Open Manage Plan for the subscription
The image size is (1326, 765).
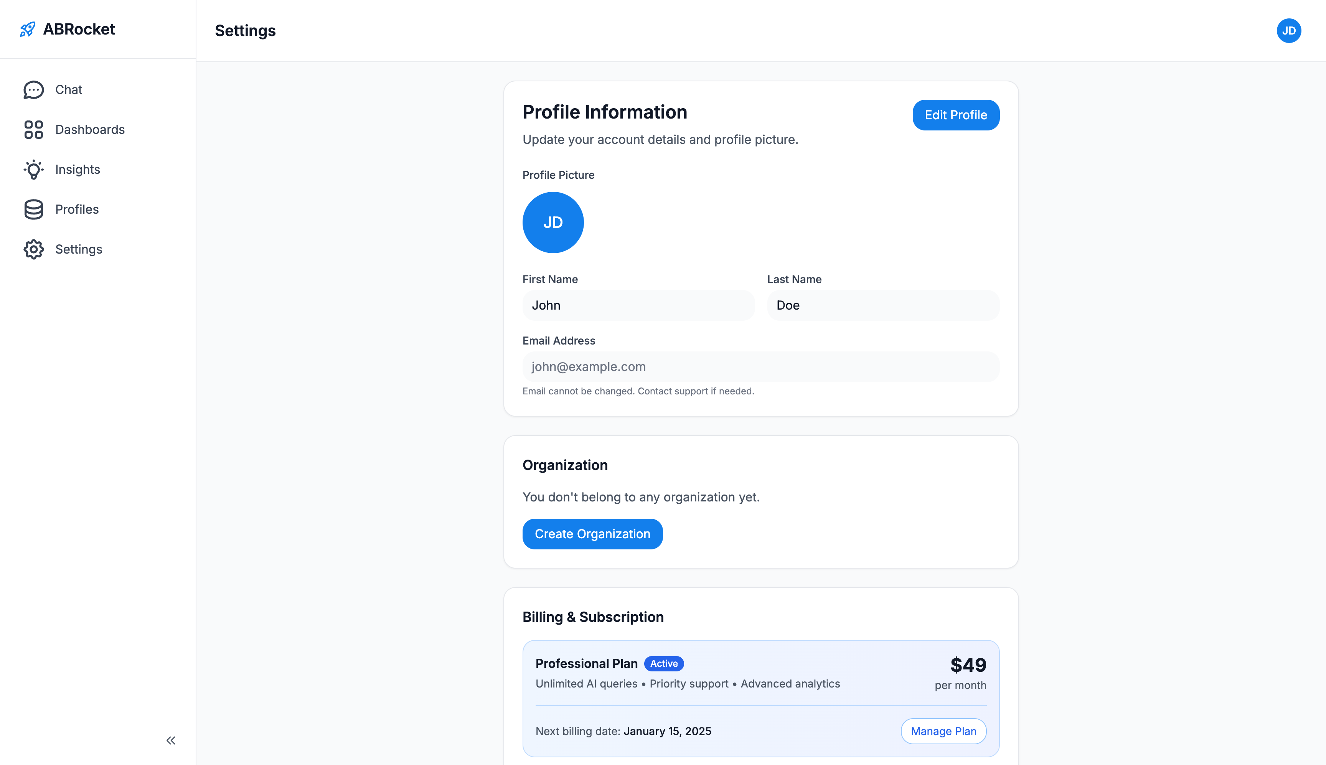(x=943, y=731)
